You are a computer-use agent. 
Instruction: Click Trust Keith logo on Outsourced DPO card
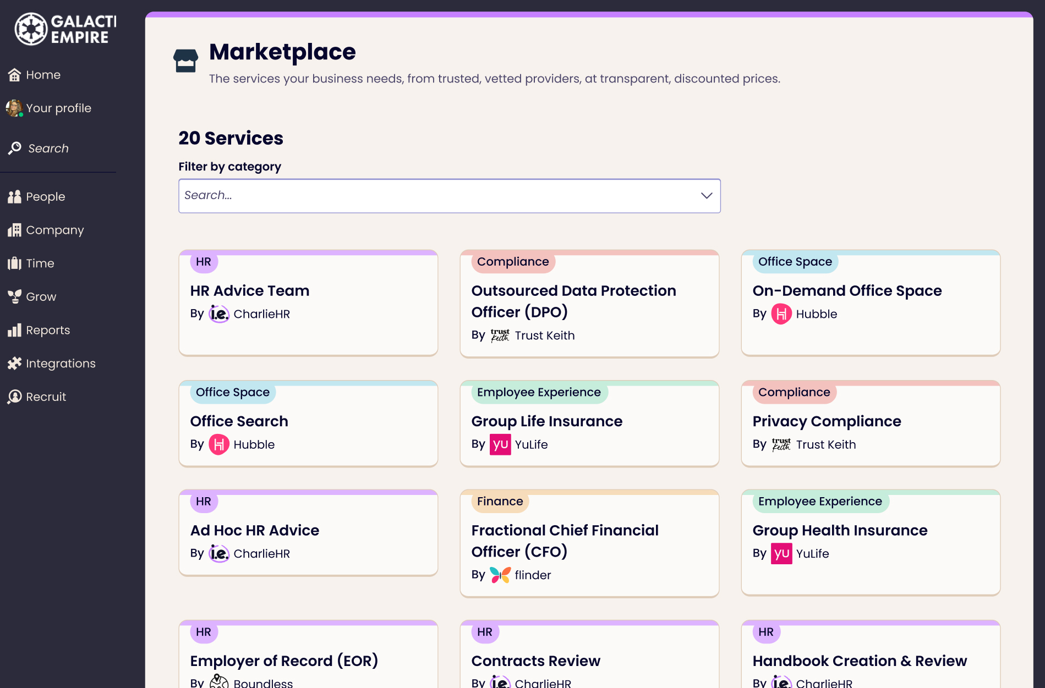point(500,335)
